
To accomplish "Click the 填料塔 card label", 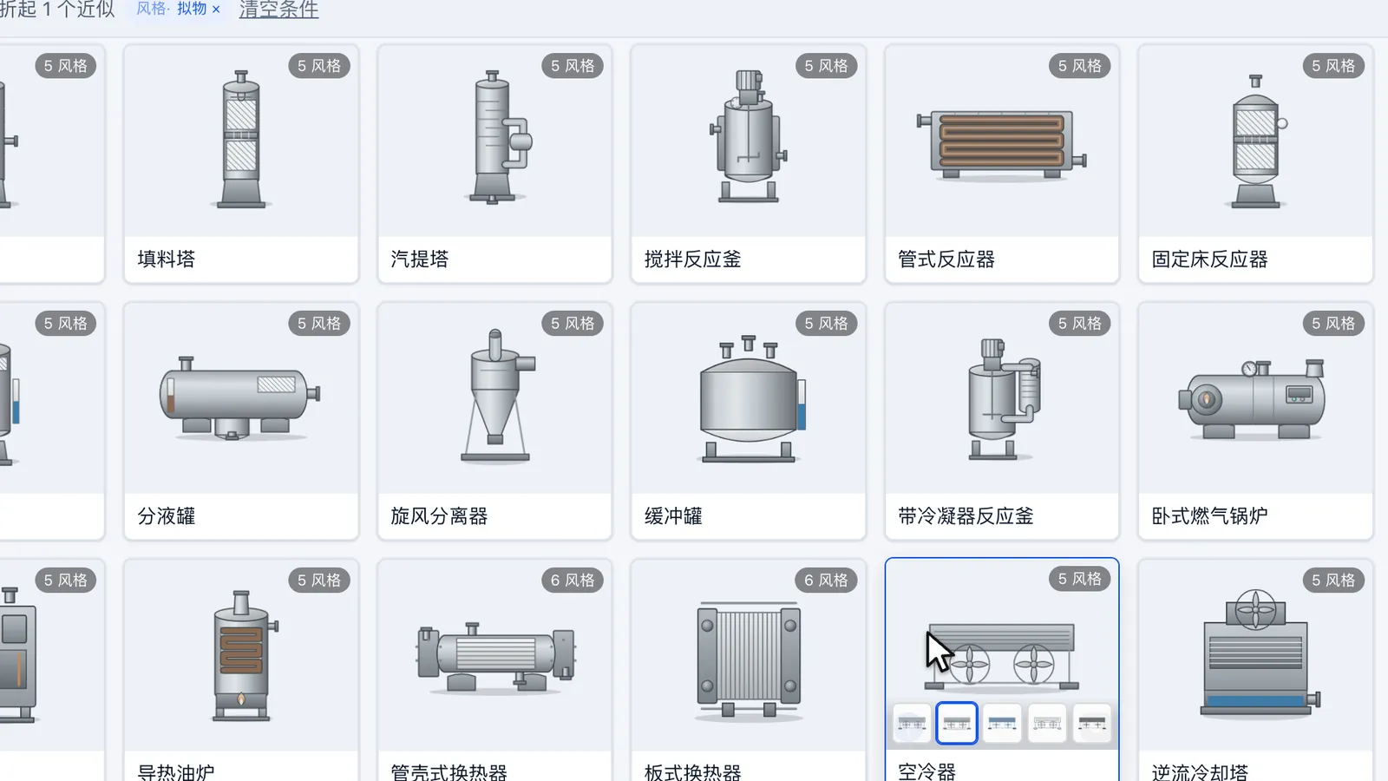I will (167, 259).
